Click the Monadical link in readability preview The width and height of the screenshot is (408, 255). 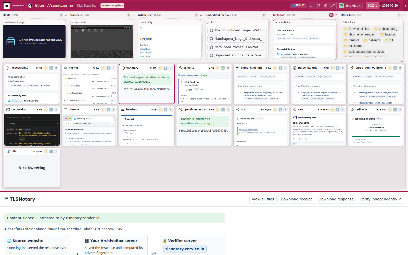click(145, 49)
